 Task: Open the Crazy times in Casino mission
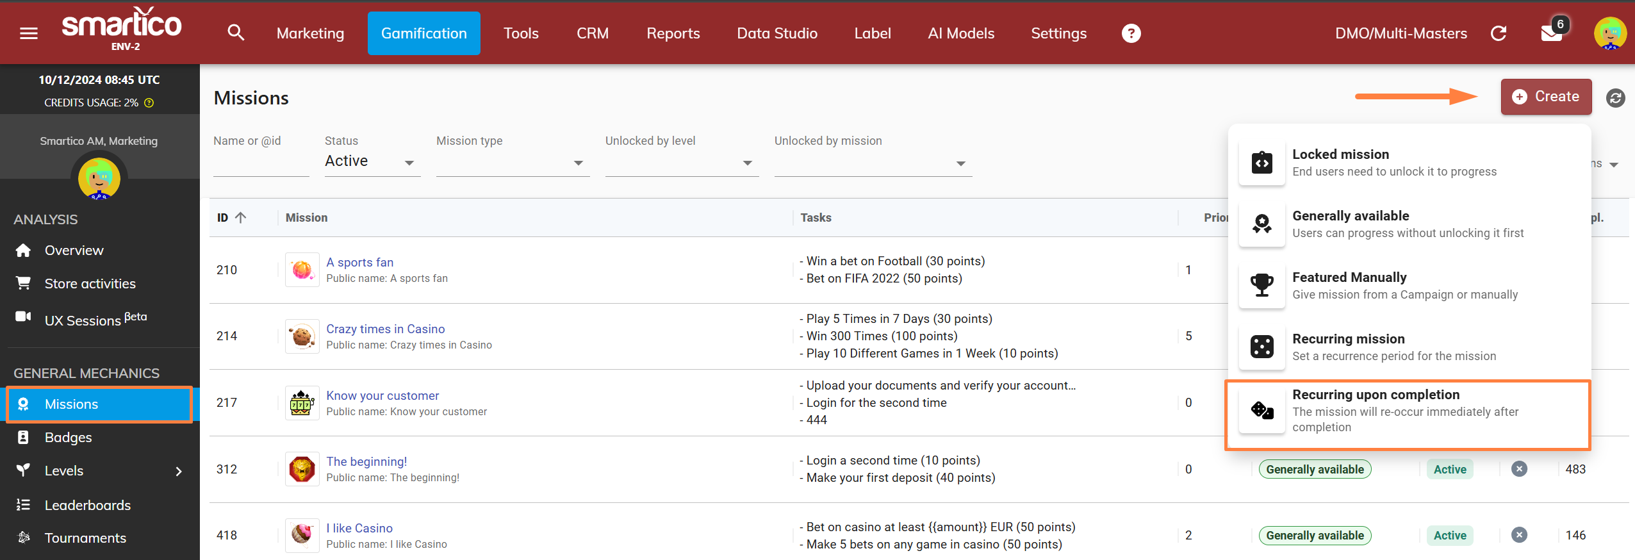385,329
